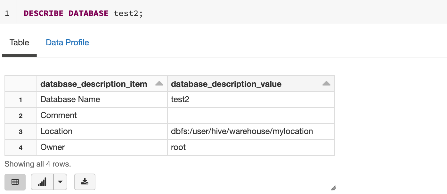This screenshot has width=447, height=194.
Task: Select the dbfs warehouse Location value cell
Action: pyautogui.click(x=242, y=131)
